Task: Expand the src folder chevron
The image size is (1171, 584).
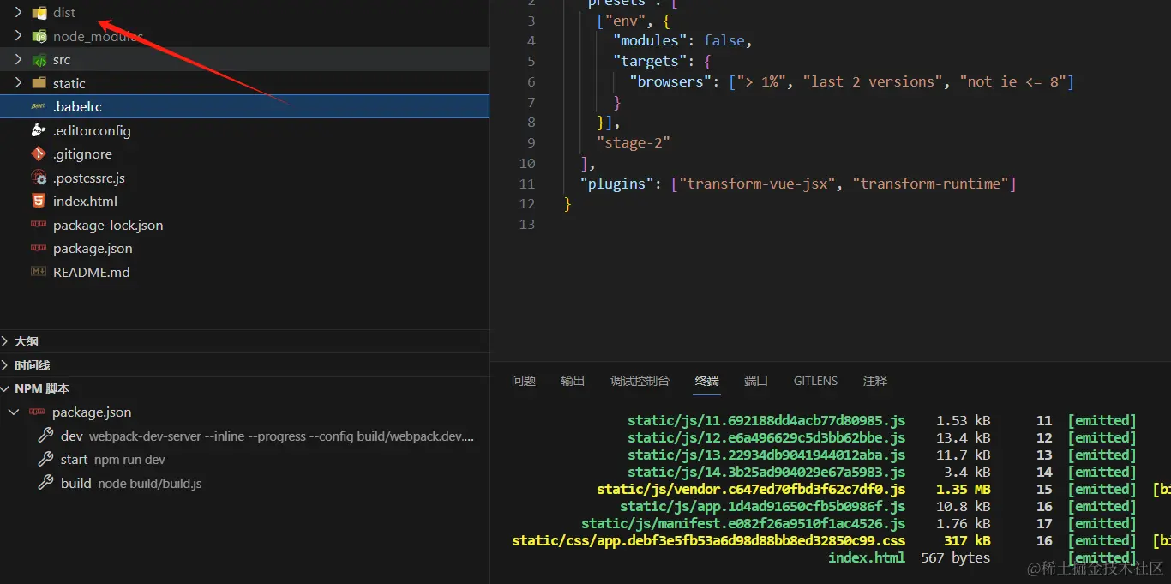Action: point(18,60)
